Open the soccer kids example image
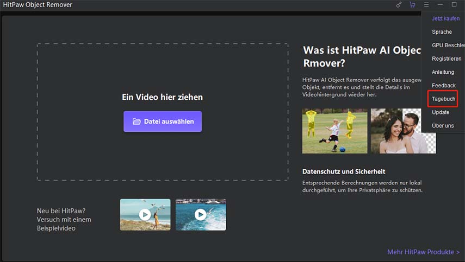465x262 pixels. (334, 131)
